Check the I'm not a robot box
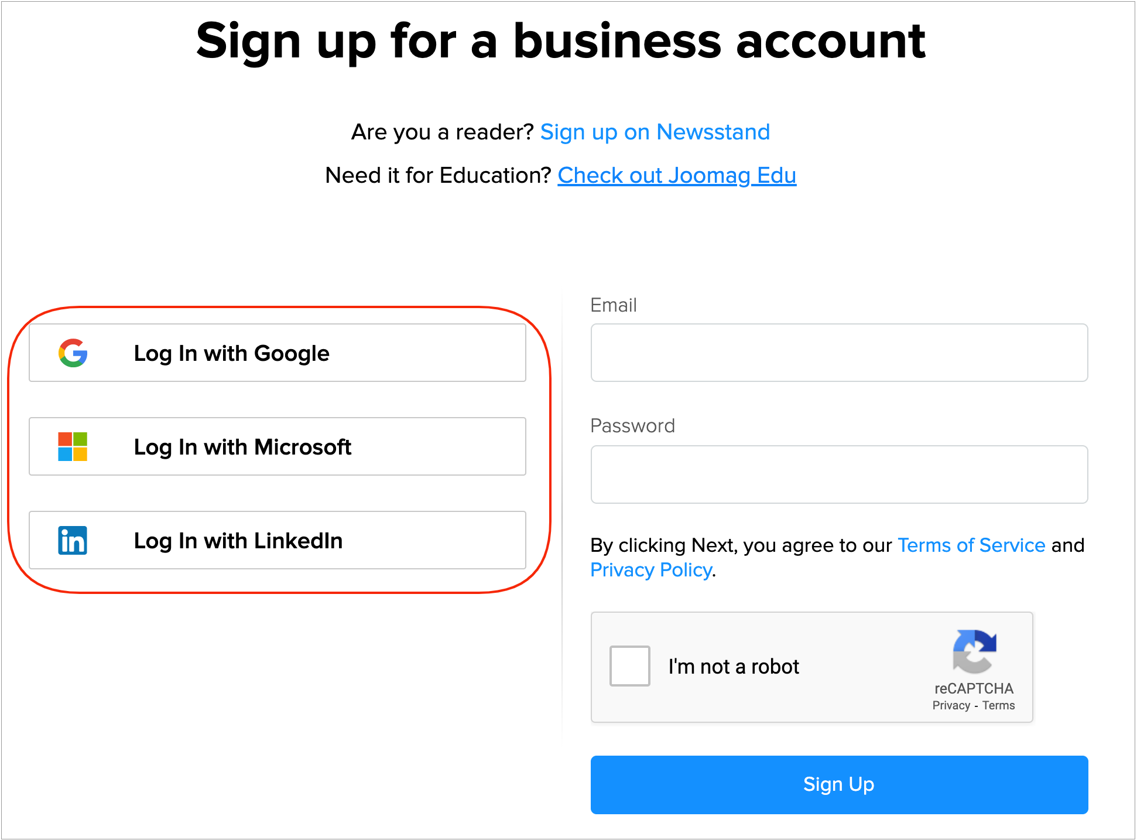Screen dimensions: 1137x840 629,666
